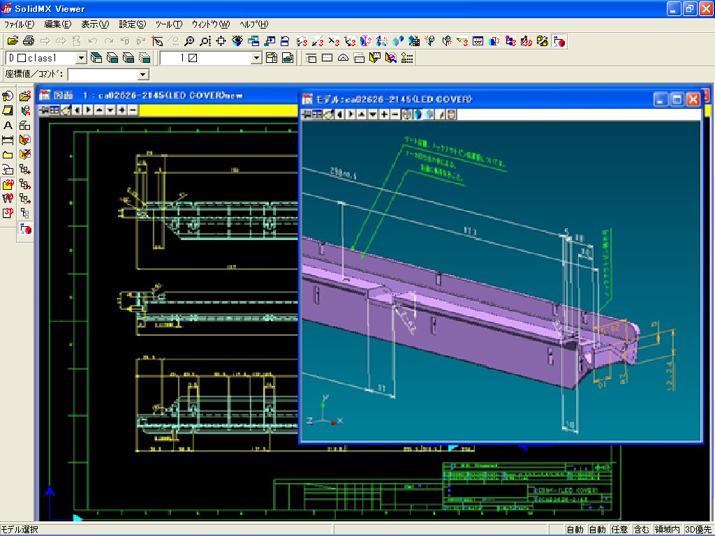
Task: Click the open file folder icon
Action: [13, 41]
